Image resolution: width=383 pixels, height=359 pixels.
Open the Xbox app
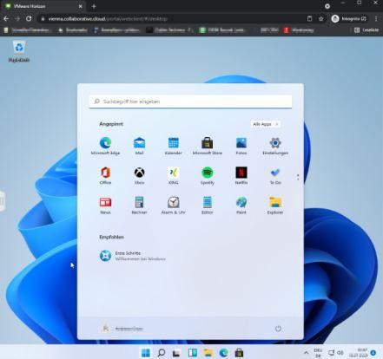(139, 176)
